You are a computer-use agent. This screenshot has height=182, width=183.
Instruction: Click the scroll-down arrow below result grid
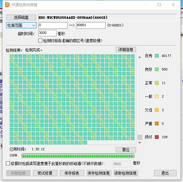point(139,142)
